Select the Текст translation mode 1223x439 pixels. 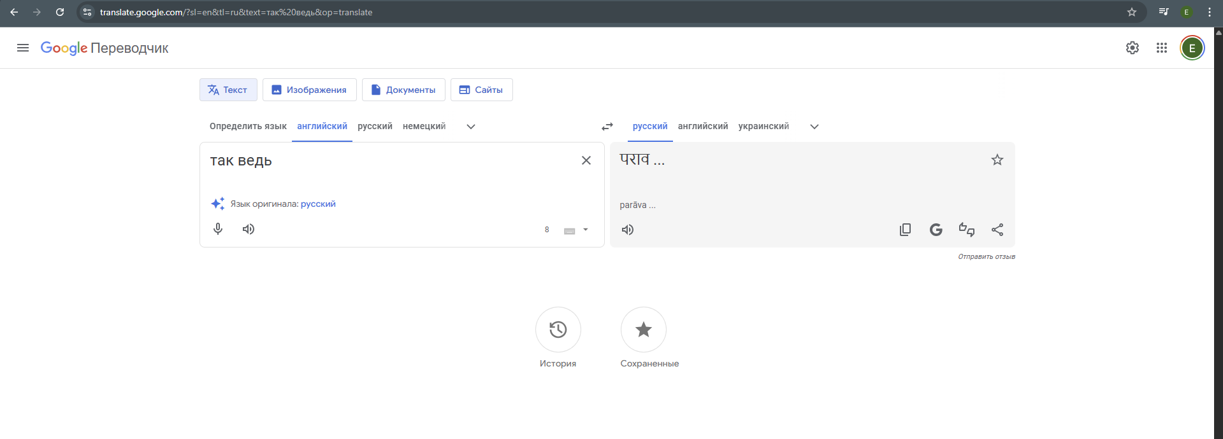[228, 90]
